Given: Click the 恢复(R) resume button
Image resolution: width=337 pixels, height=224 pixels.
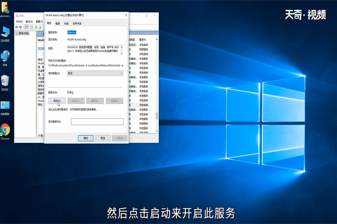Looking at the screenshot, I should (115, 101).
